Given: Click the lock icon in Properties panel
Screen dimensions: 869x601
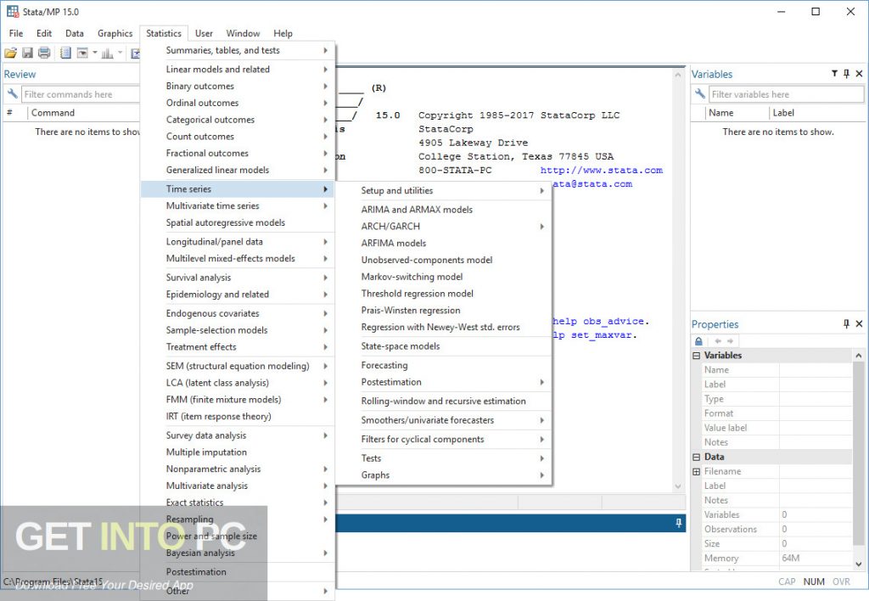Looking at the screenshot, I should coord(699,341).
